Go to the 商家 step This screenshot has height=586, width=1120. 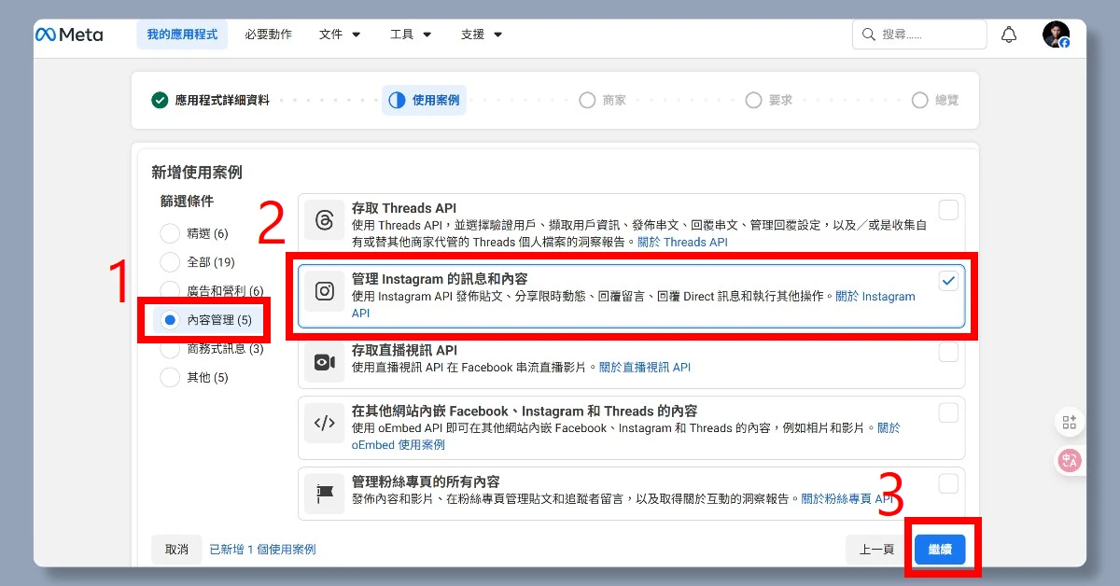point(602,100)
